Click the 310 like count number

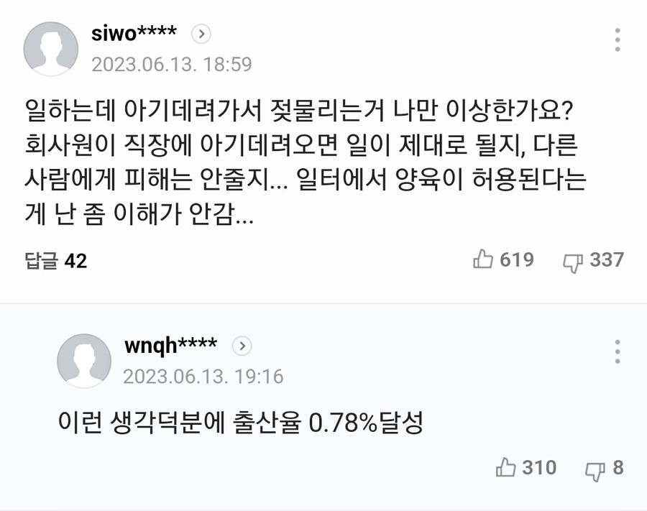(539, 468)
